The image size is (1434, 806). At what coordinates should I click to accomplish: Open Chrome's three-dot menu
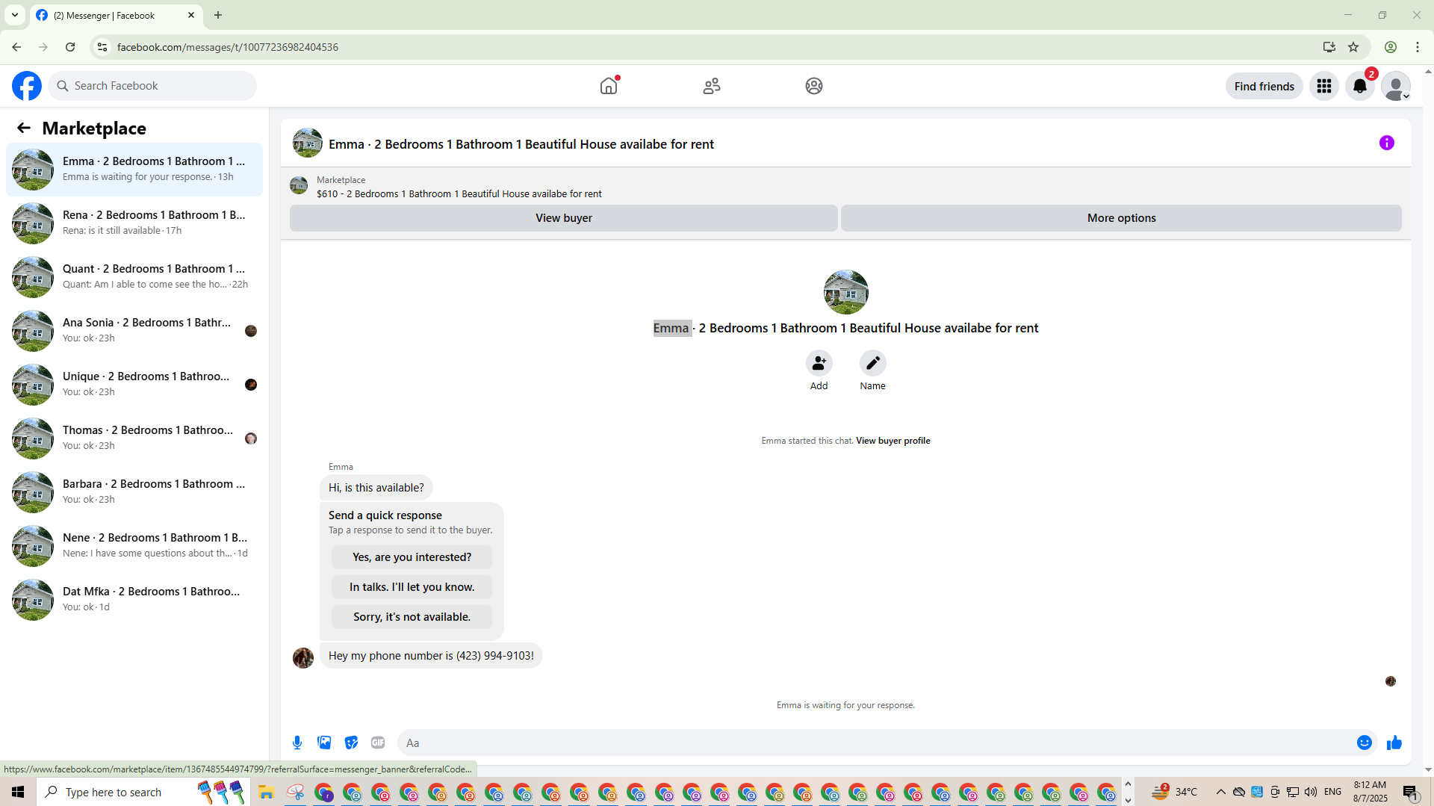1418,47
